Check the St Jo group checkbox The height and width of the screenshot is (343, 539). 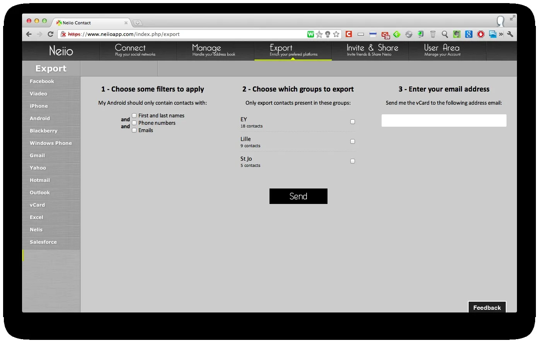(353, 161)
